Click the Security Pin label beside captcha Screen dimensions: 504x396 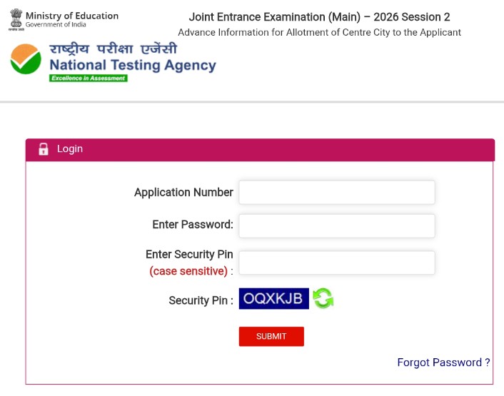[x=200, y=300]
